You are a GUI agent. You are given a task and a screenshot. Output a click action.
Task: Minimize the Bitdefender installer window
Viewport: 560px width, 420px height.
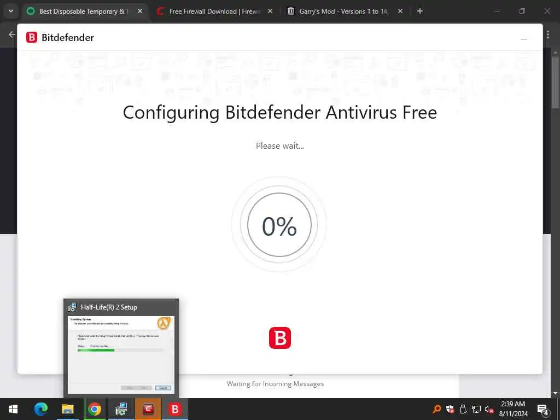pos(524,39)
